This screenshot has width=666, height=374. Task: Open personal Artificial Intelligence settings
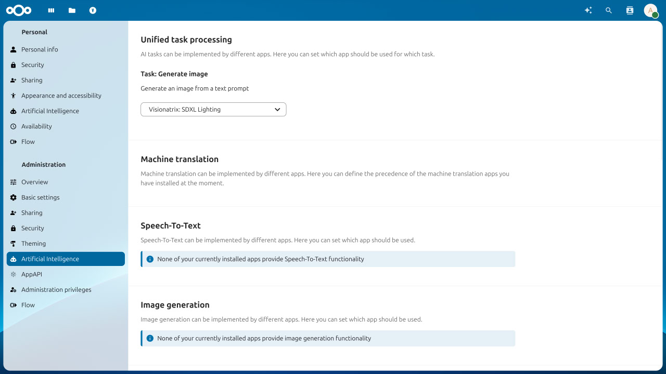[x=66, y=111]
